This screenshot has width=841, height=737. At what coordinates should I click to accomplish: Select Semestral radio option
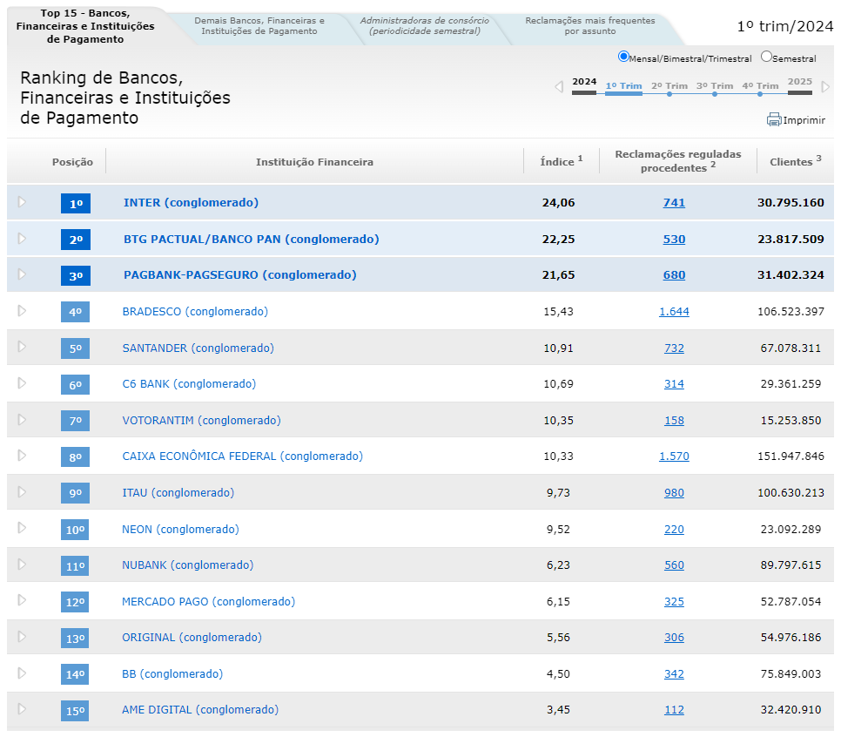point(766,57)
